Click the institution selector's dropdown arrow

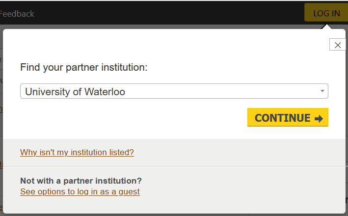click(x=322, y=91)
